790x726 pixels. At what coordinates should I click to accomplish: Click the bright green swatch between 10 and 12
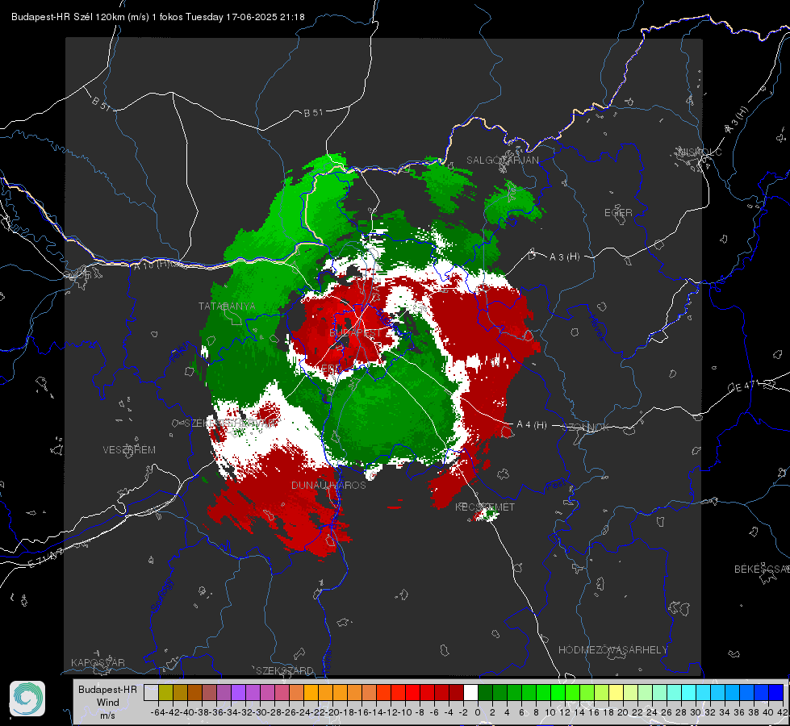pos(558,692)
